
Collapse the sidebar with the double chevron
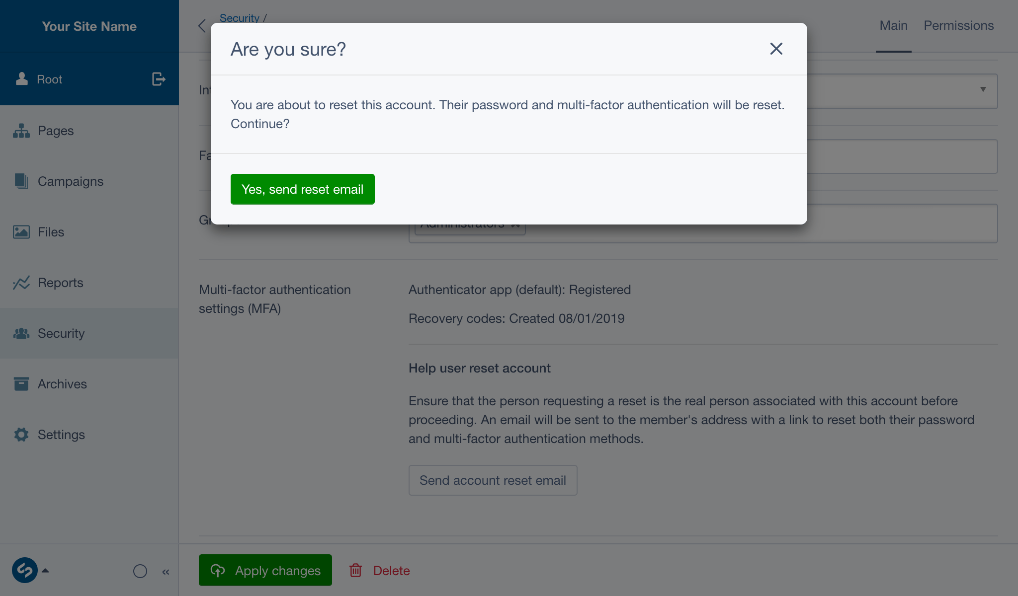tap(166, 571)
